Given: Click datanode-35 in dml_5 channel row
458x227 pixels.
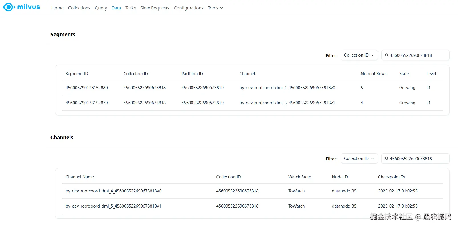Looking at the screenshot, I should click(344, 206).
